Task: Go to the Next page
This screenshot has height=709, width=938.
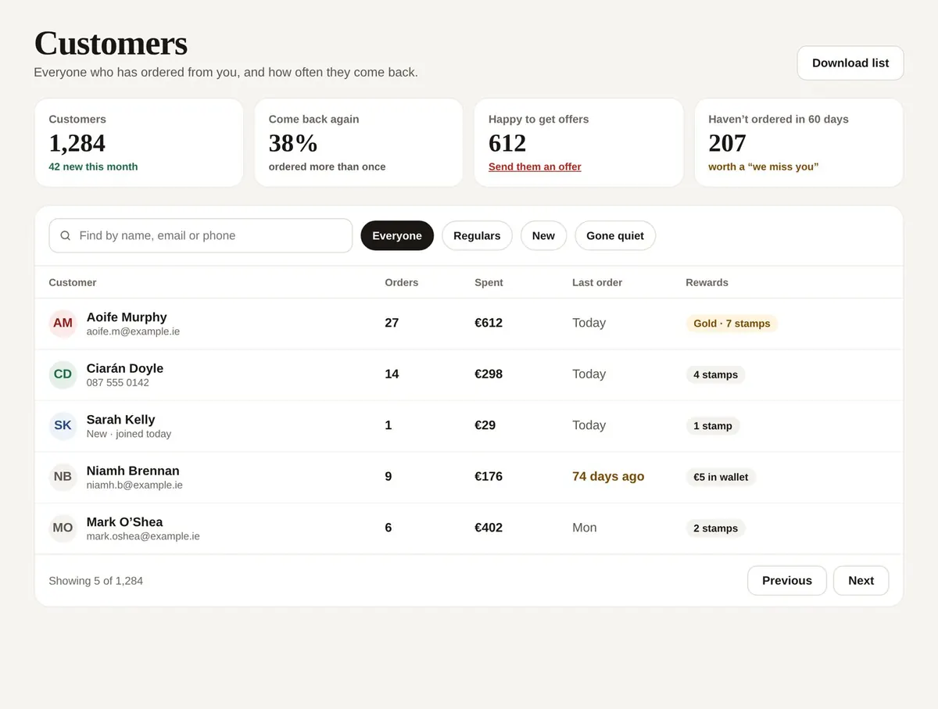Action: click(861, 580)
